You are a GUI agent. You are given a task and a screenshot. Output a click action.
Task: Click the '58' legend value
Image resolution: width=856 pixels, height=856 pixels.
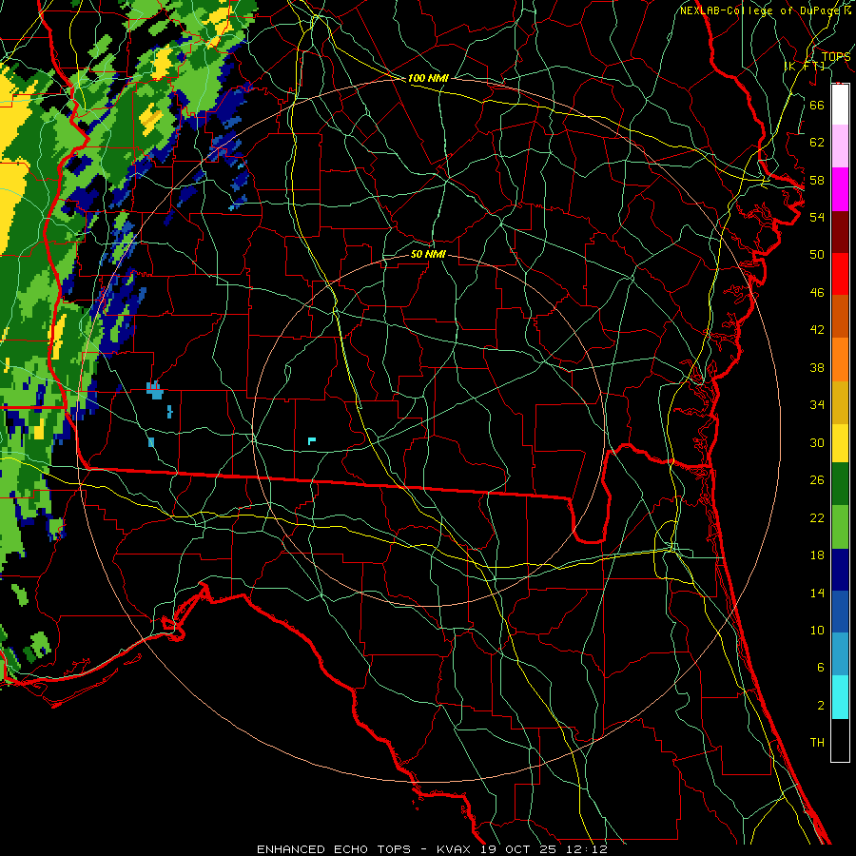point(817,180)
